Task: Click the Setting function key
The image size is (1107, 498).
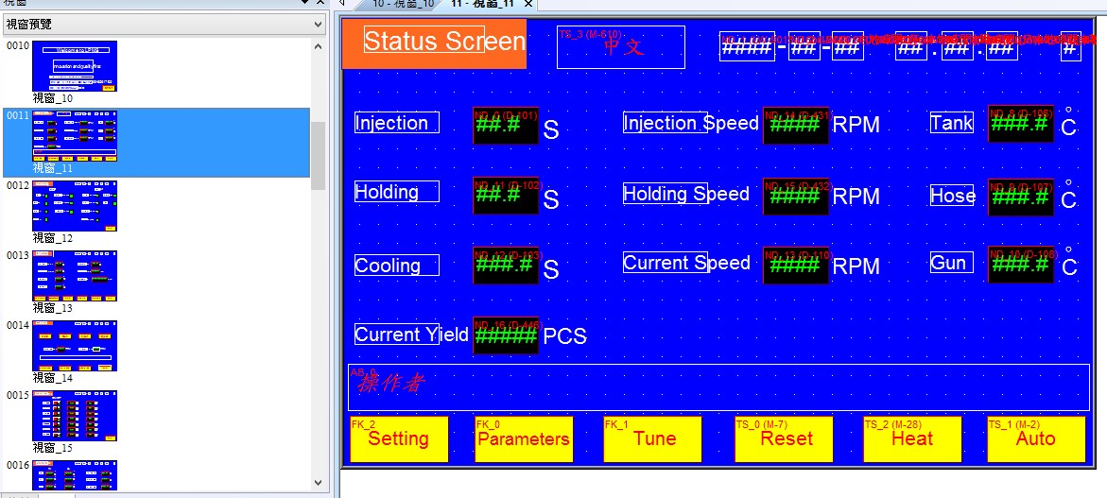Action: [x=399, y=439]
